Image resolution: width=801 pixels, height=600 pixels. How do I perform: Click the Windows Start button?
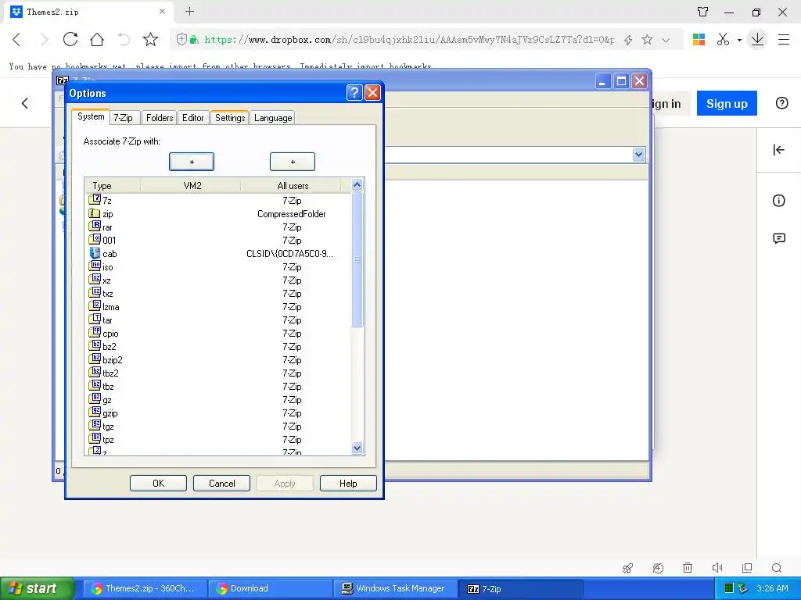click(38, 588)
